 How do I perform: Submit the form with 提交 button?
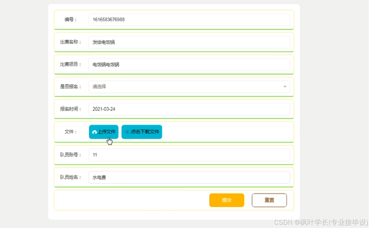point(227,200)
